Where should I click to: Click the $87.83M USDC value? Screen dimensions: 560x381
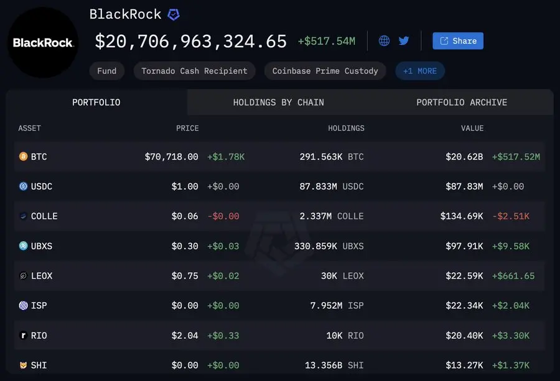pyautogui.click(x=464, y=186)
